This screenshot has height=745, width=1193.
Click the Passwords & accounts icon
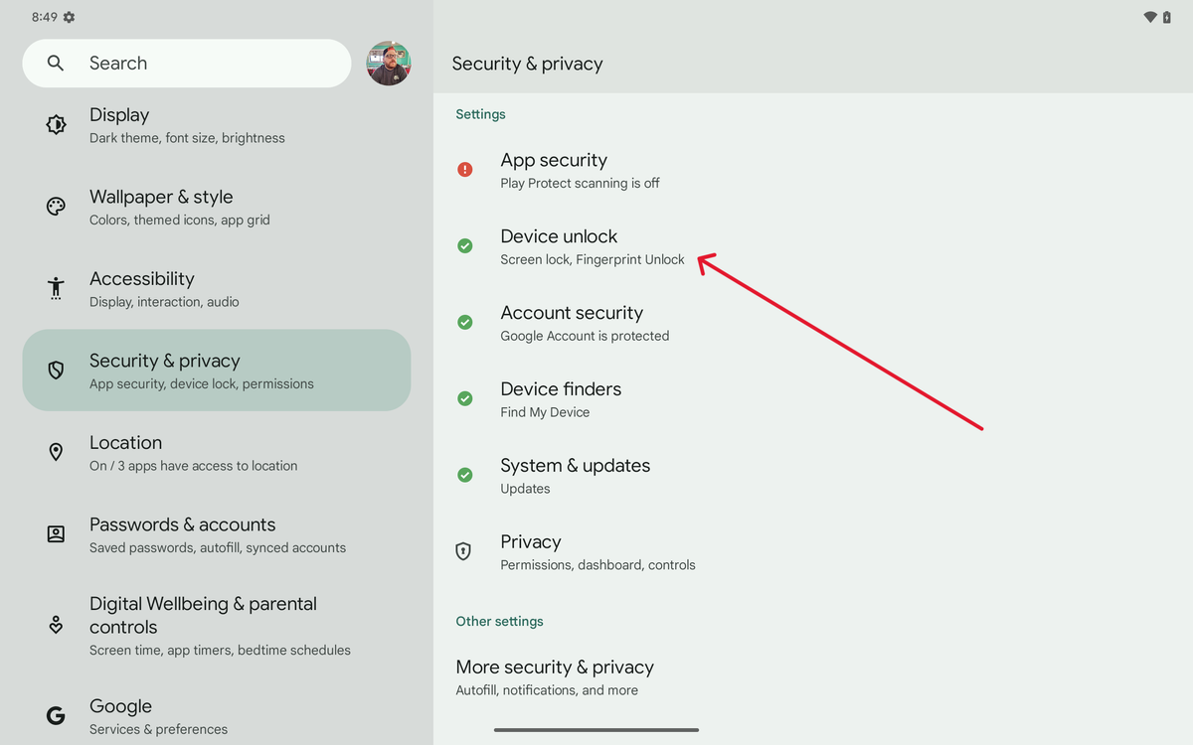point(56,534)
